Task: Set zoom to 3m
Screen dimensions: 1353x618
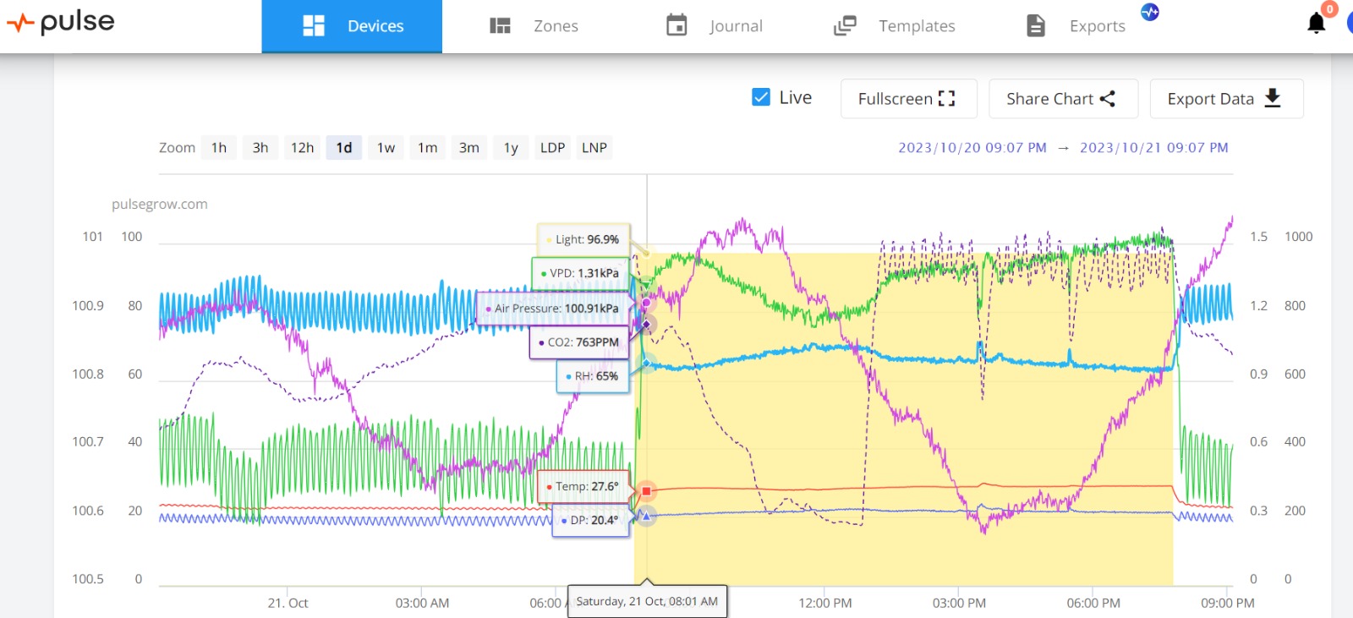Action: pyautogui.click(x=468, y=148)
